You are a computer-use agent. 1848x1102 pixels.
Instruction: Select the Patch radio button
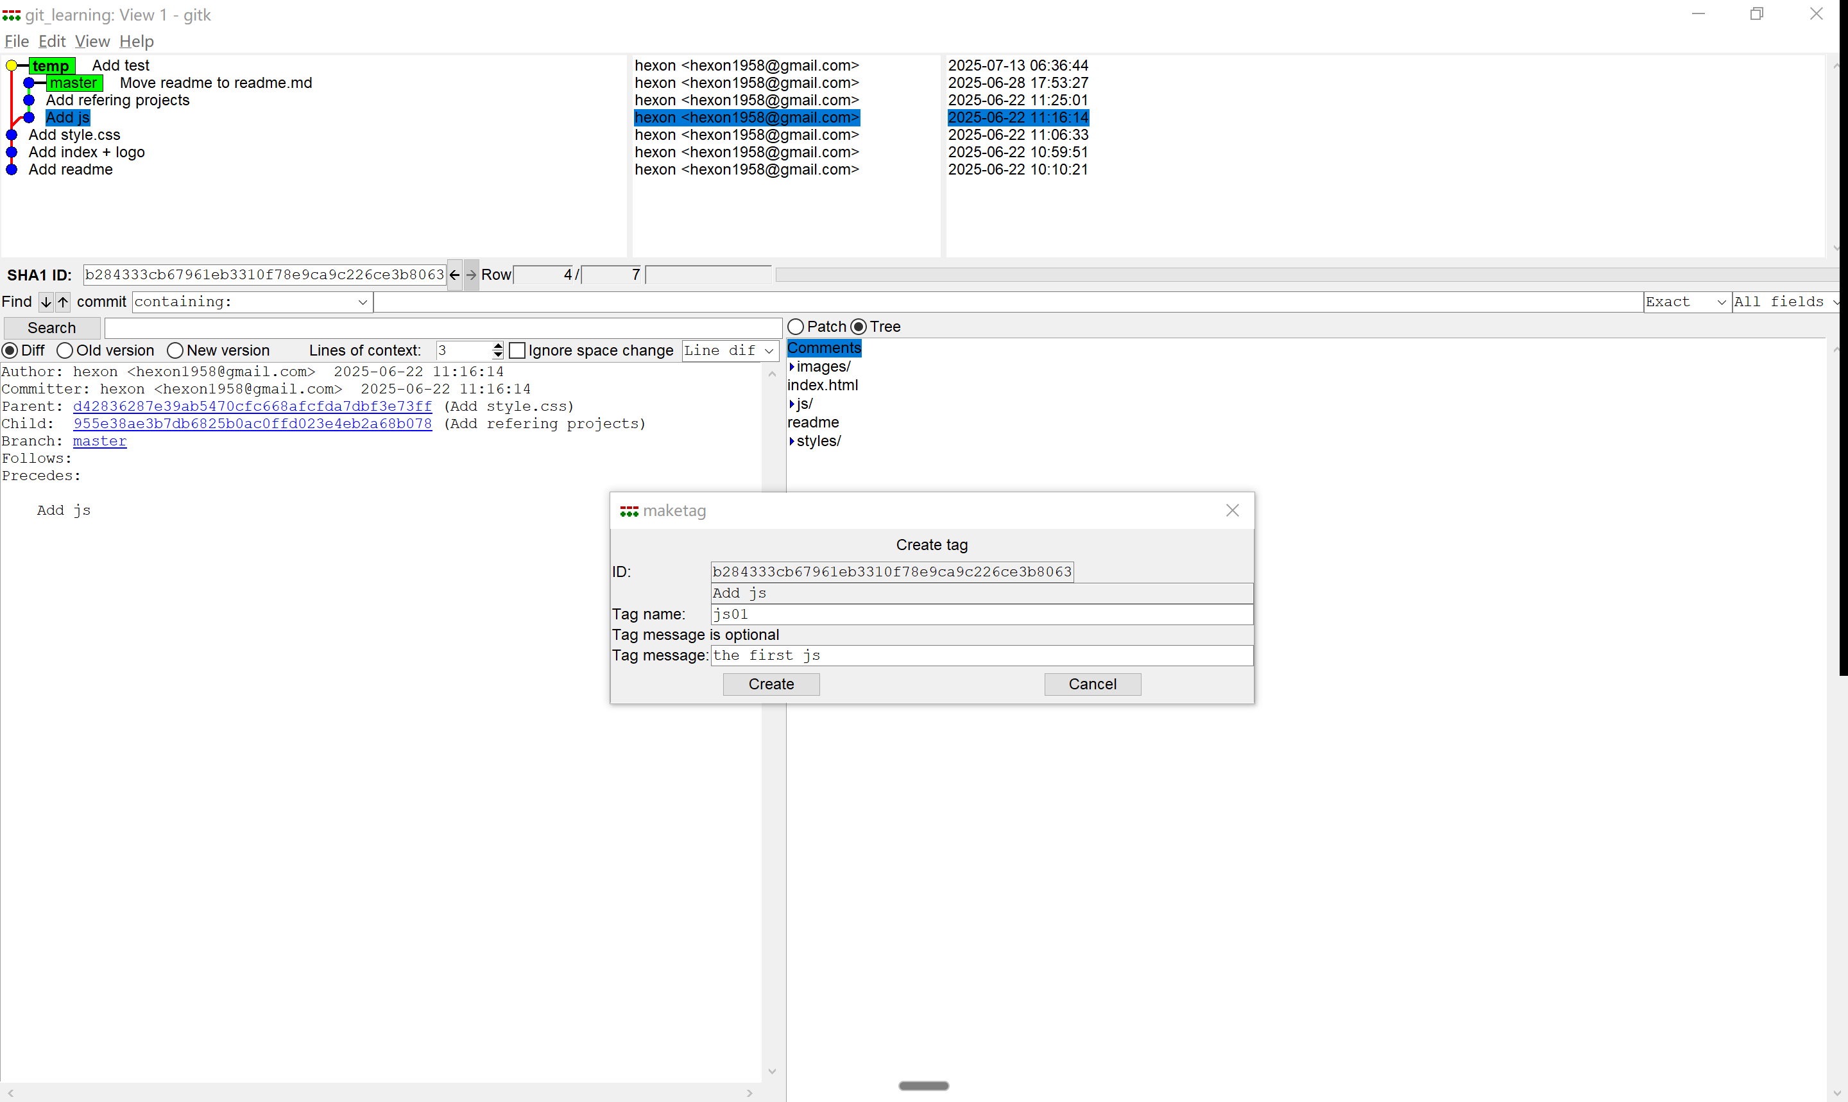(796, 327)
